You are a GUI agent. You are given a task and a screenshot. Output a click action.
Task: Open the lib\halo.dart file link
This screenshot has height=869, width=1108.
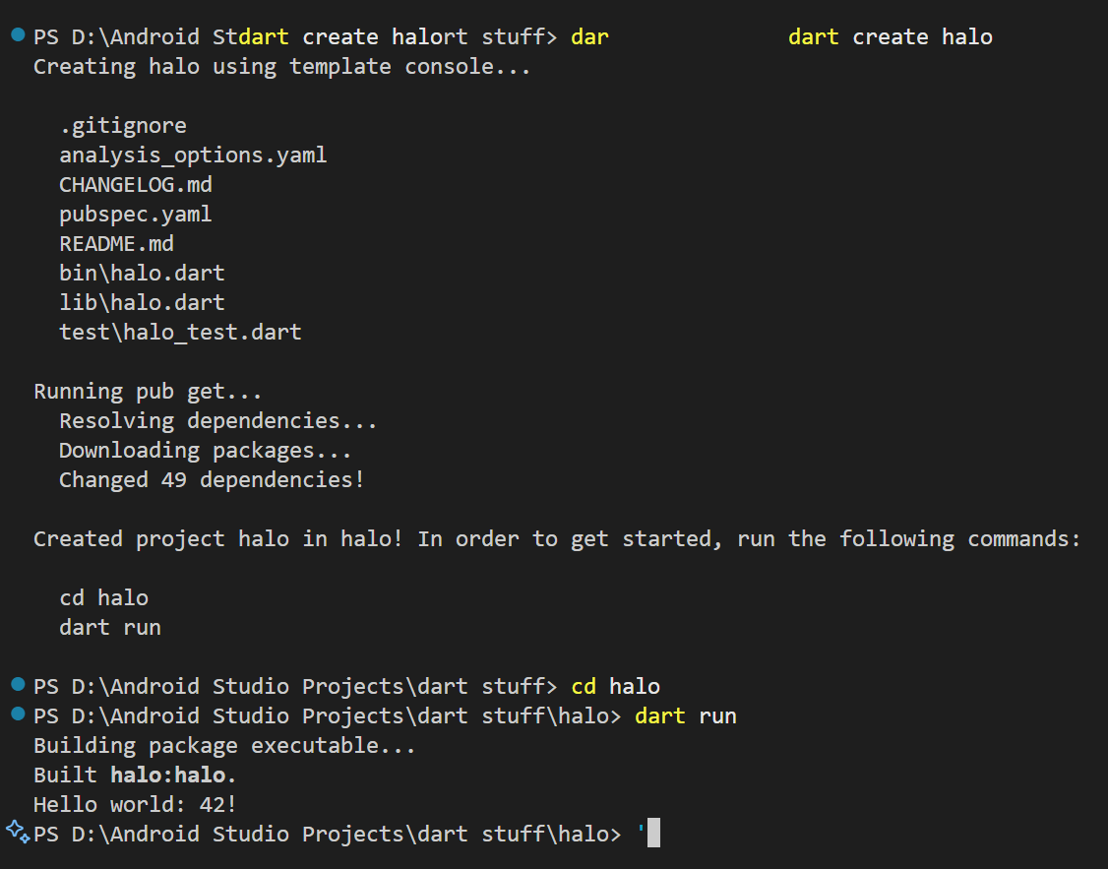coord(142,303)
